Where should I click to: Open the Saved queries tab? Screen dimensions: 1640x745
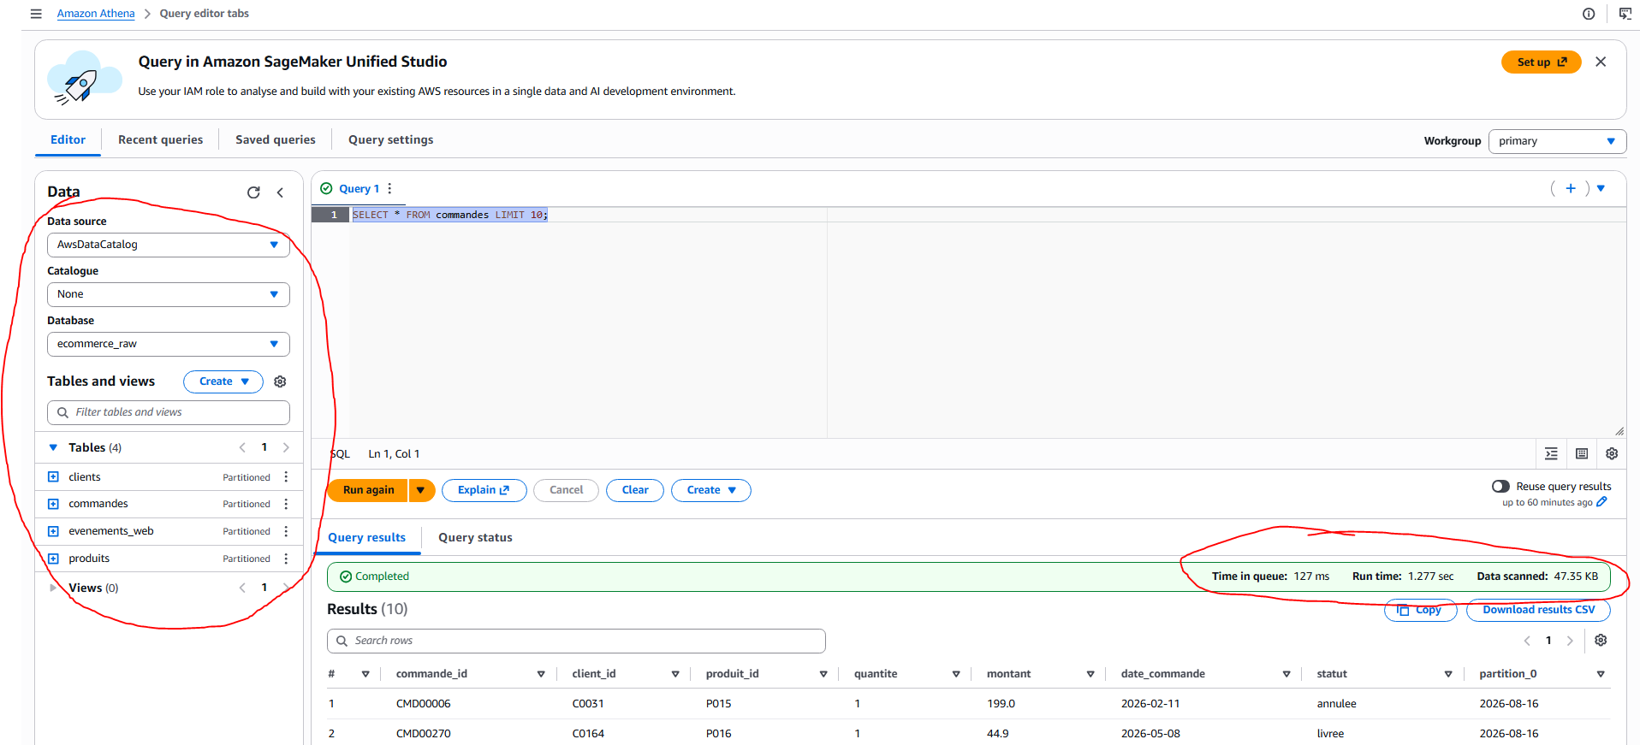[276, 139]
